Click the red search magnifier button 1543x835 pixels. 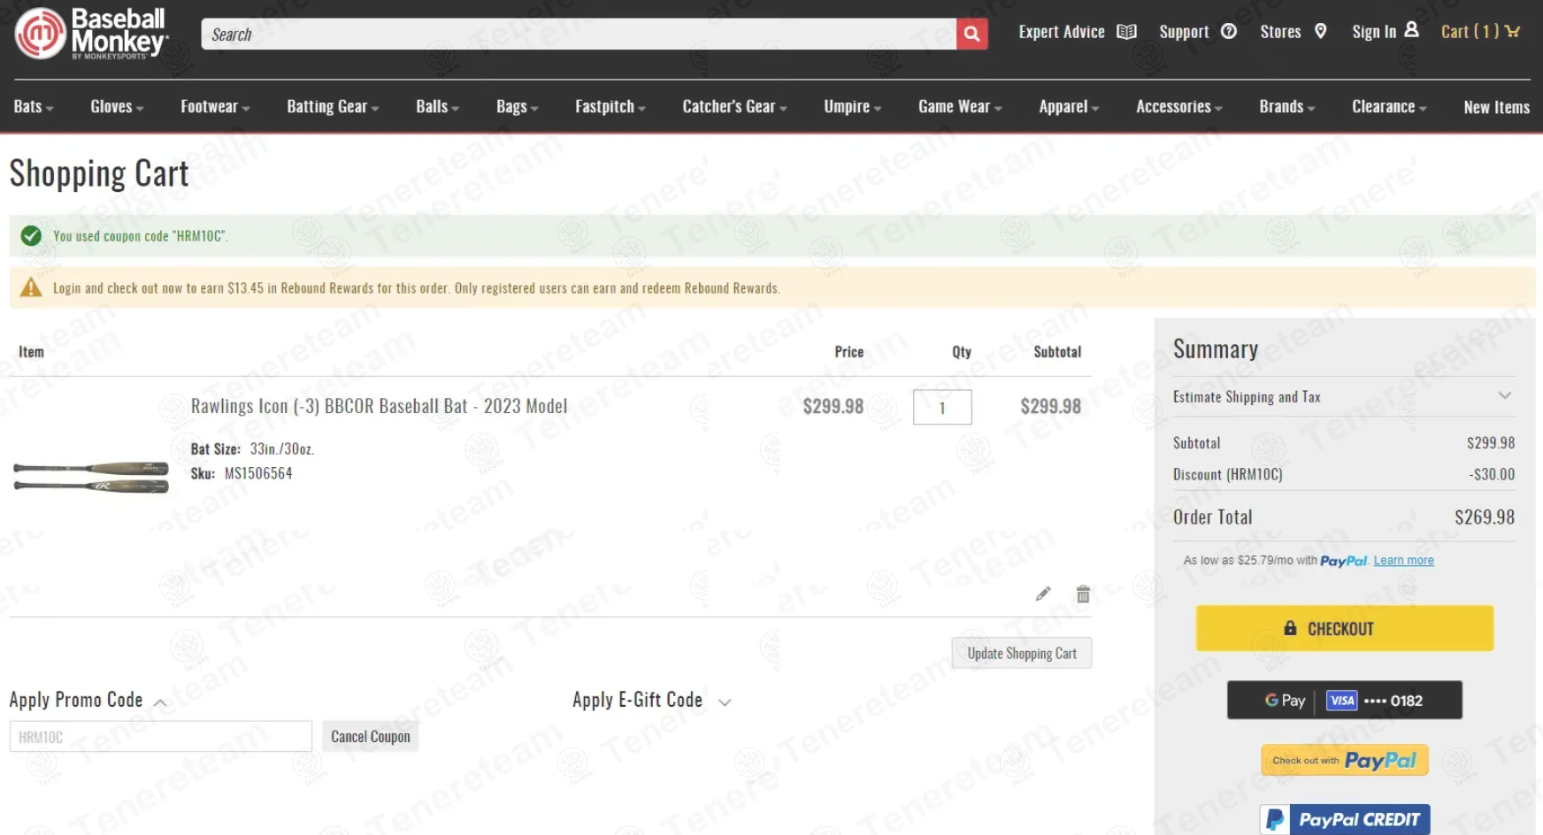pos(971,34)
